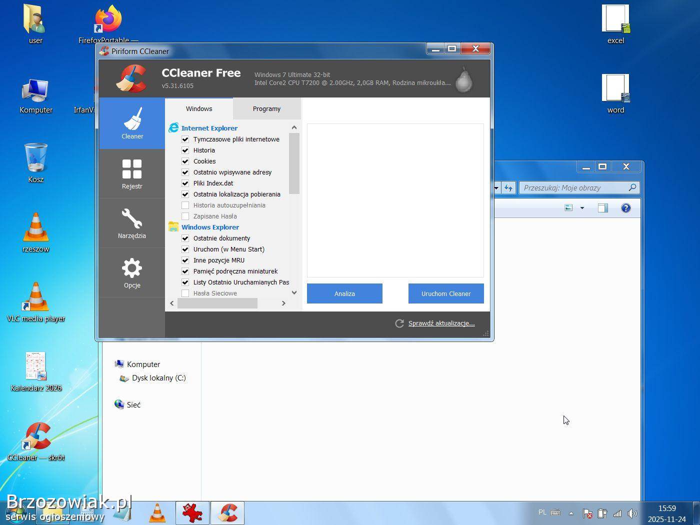The height and width of the screenshot is (525, 700).
Task: Select the Windows tab
Action: [199, 108]
